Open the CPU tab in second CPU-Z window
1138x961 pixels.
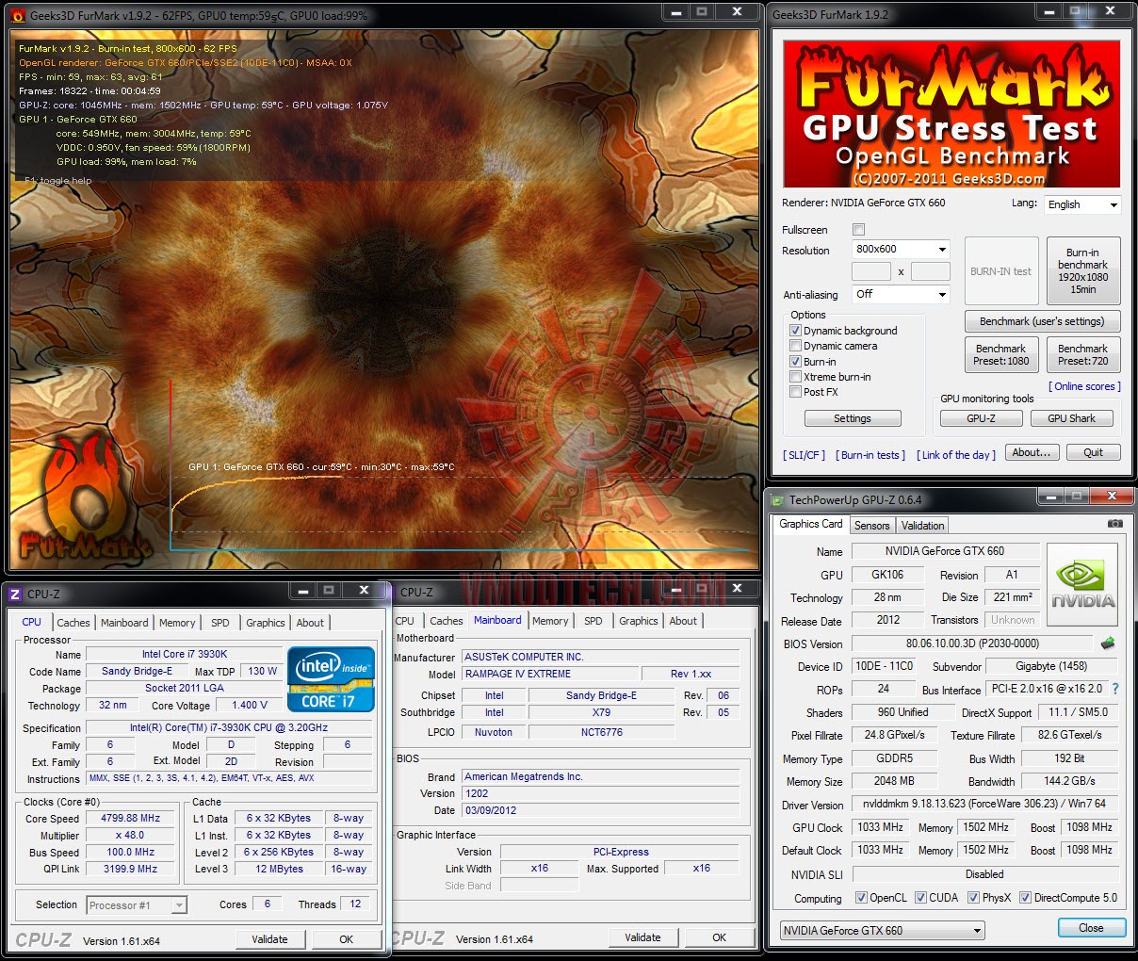point(405,621)
